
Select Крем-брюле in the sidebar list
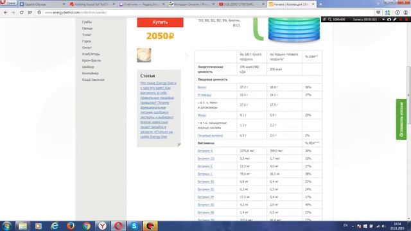[x=91, y=60]
